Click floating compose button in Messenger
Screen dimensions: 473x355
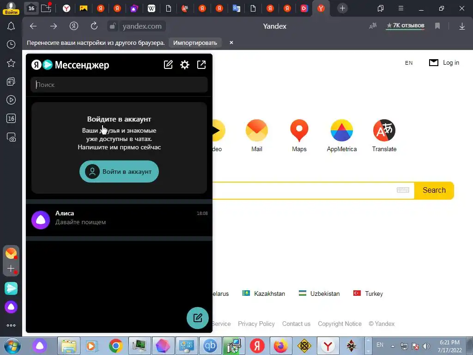198,318
